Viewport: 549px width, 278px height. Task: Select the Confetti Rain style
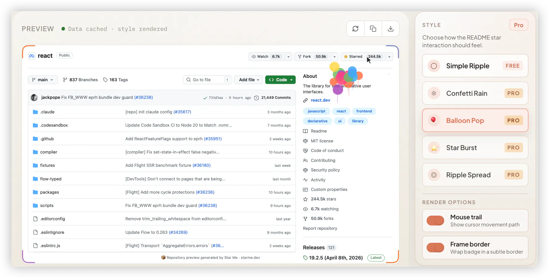click(x=475, y=93)
